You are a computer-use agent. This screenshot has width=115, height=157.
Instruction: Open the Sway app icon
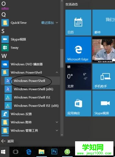point(5,47)
